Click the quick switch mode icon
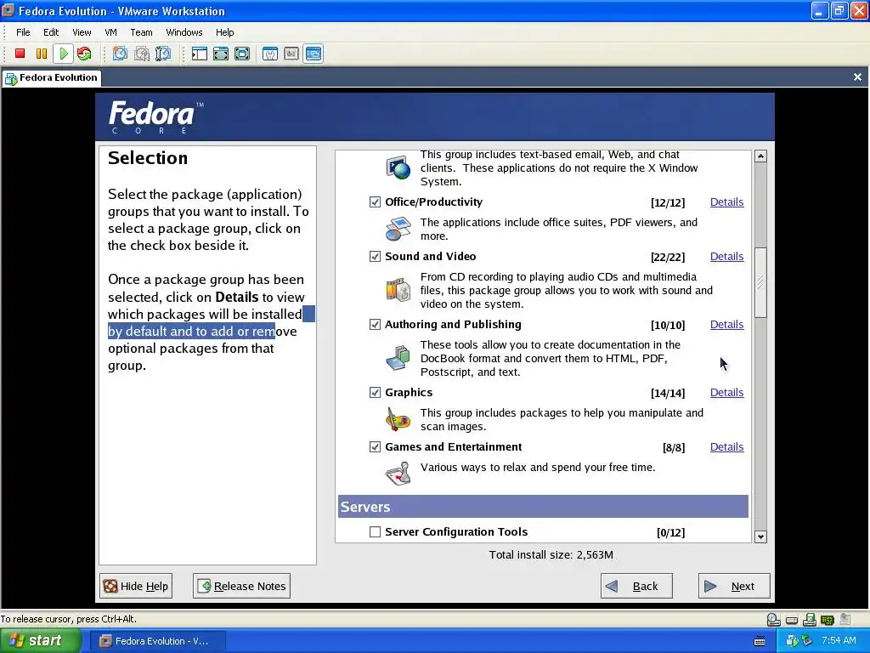The image size is (870, 653). 221,54
